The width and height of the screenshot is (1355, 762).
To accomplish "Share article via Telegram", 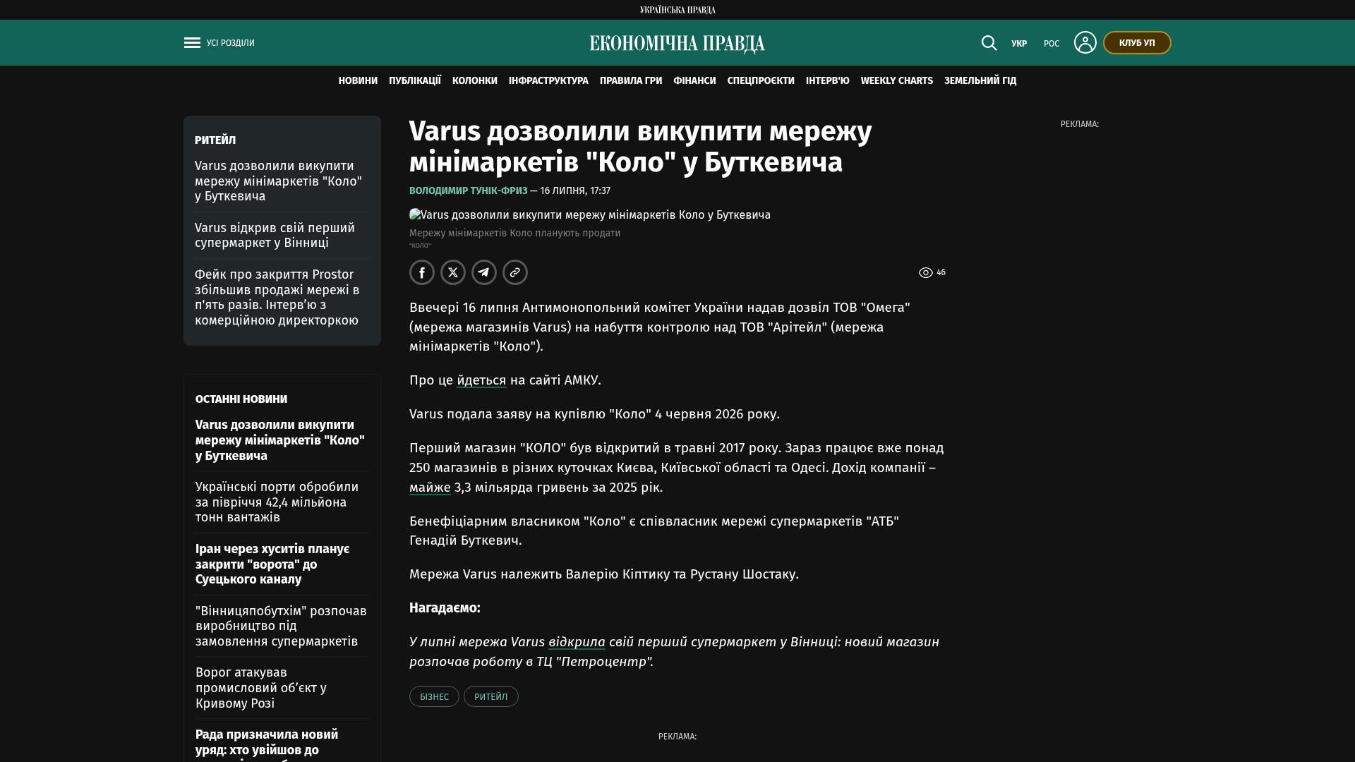I will 484,272.
